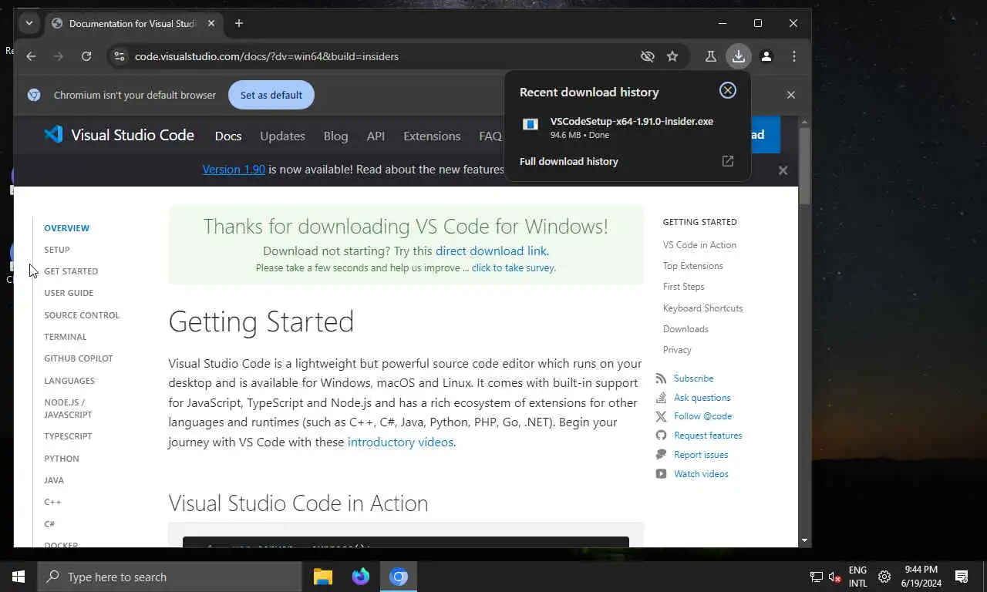Viewport: 987px width, 592px height.
Task: Select GET STARTED in the docs sidebar
Action: pyautogui.click(x=71, y=271)
